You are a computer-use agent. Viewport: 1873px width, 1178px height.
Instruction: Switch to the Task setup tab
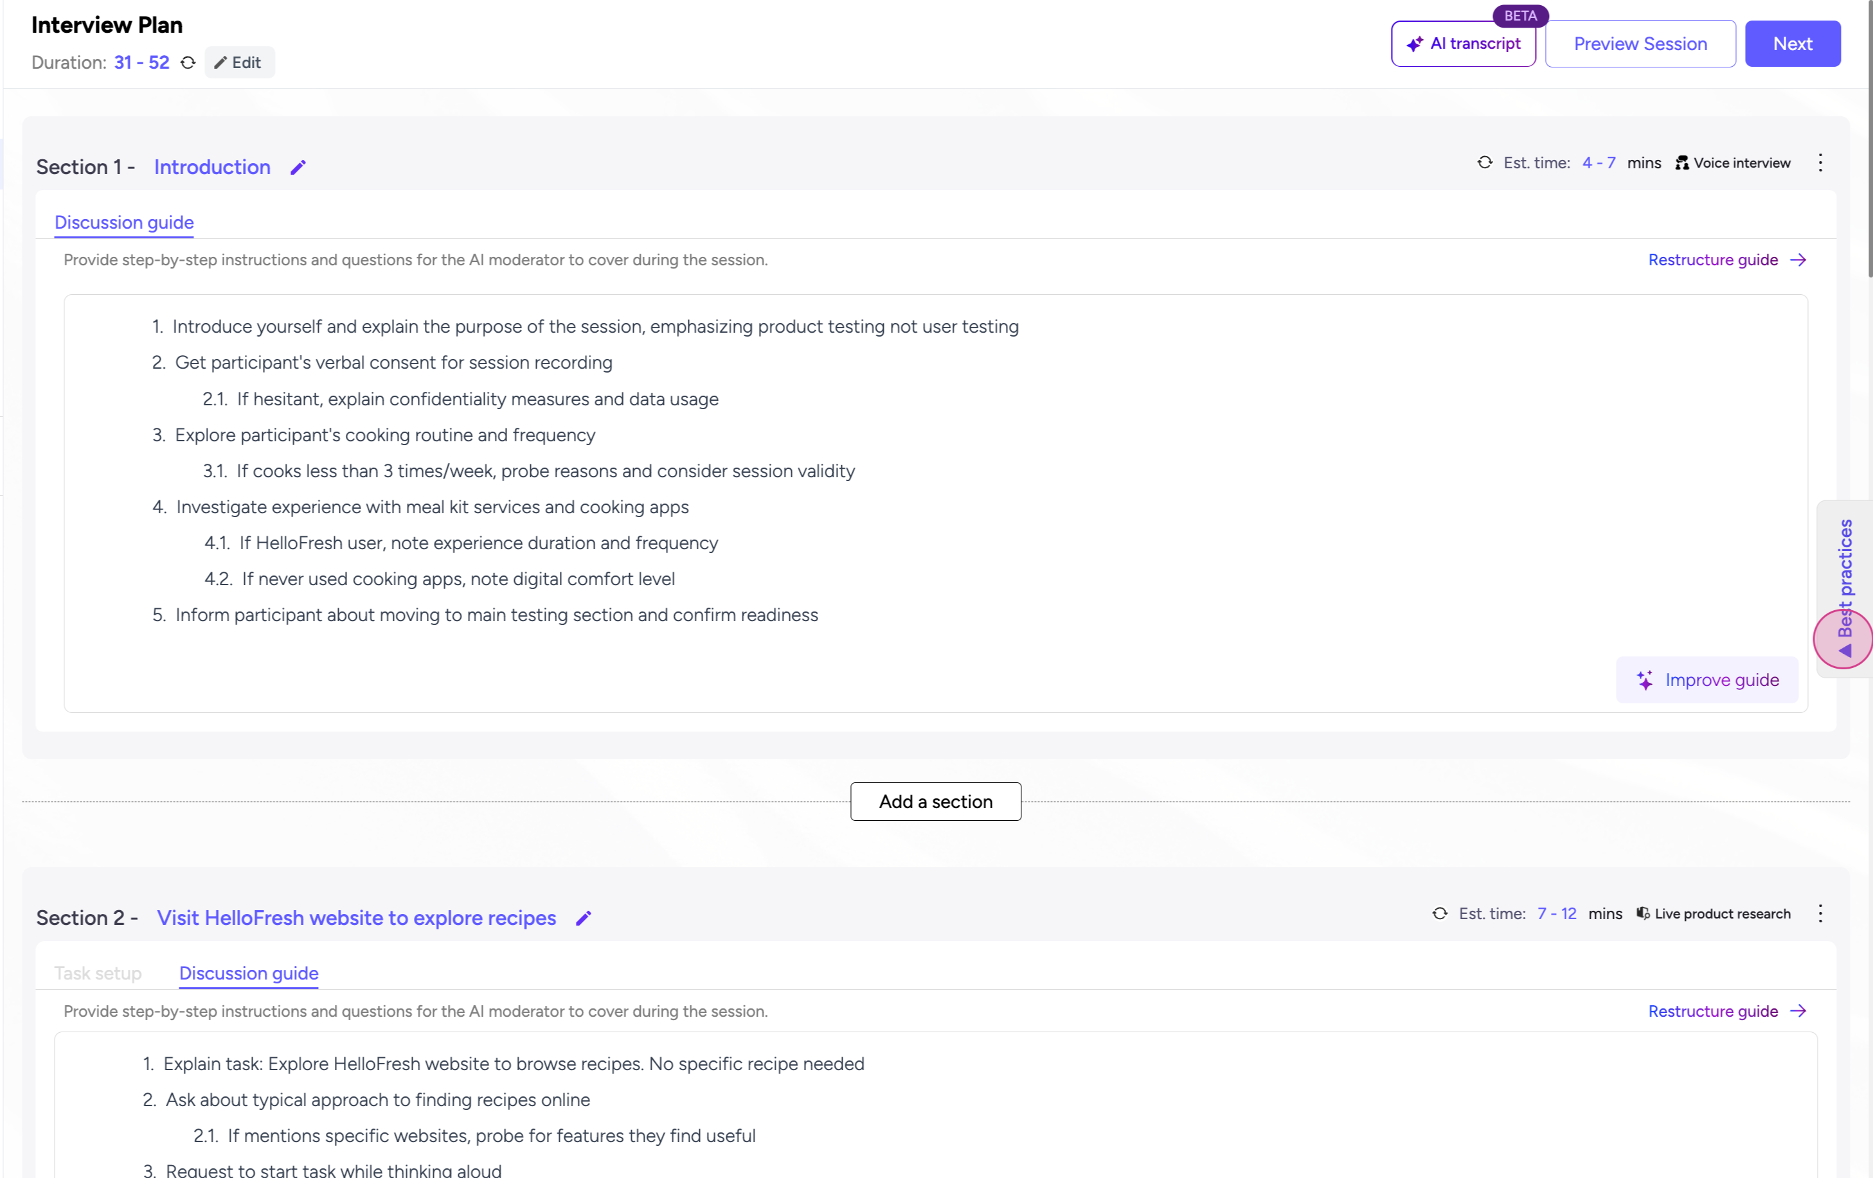[x=98, y=973]
